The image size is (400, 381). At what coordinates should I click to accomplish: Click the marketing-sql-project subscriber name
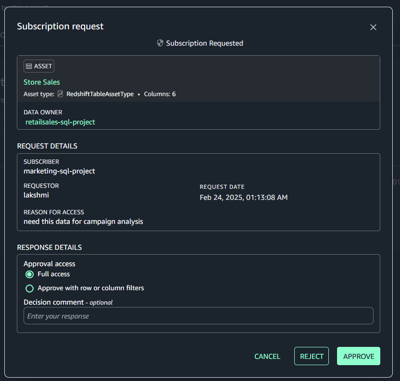tap(59, 171)
